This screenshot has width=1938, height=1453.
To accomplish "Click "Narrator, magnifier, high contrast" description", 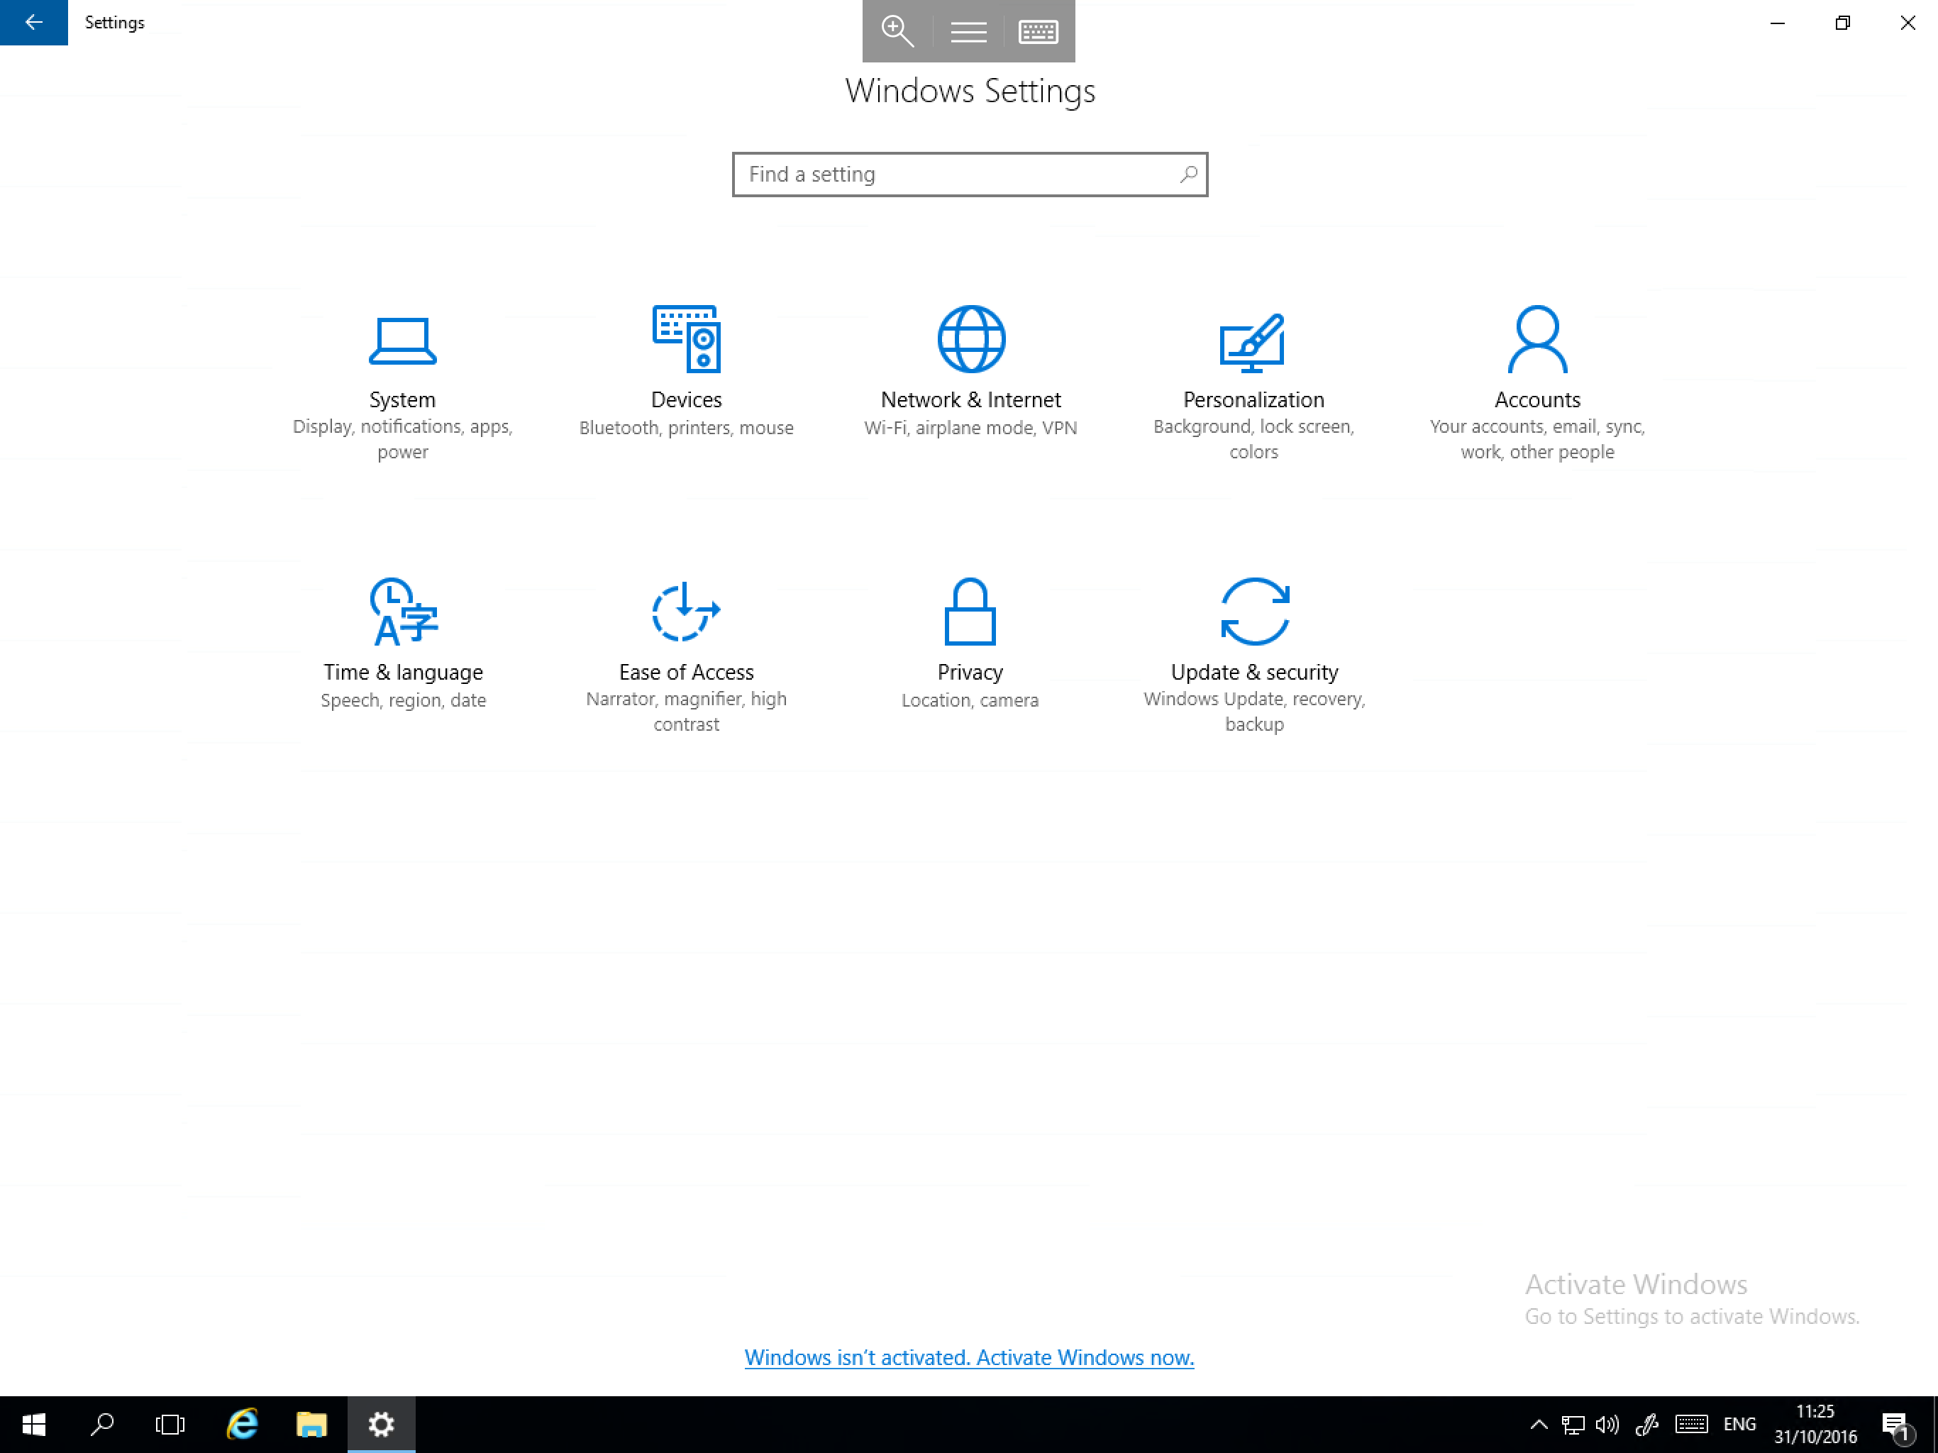I will click(686, 712).
